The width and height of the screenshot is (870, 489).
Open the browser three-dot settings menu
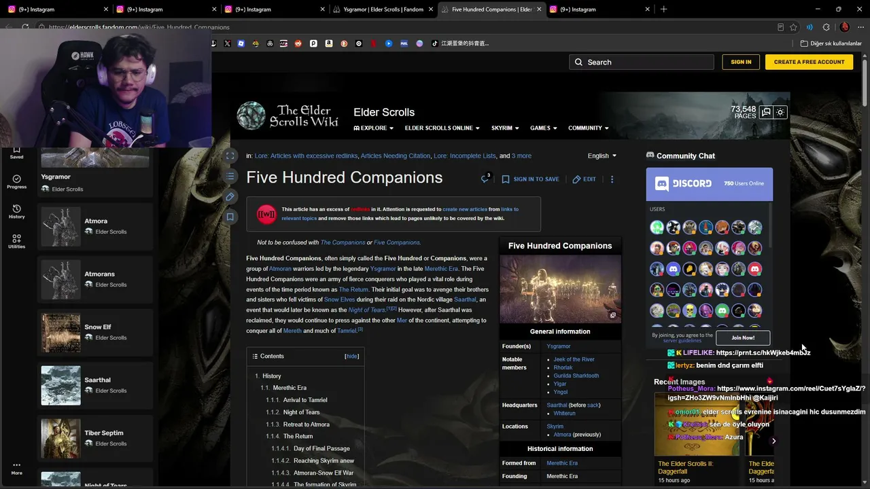coord(860,27)
